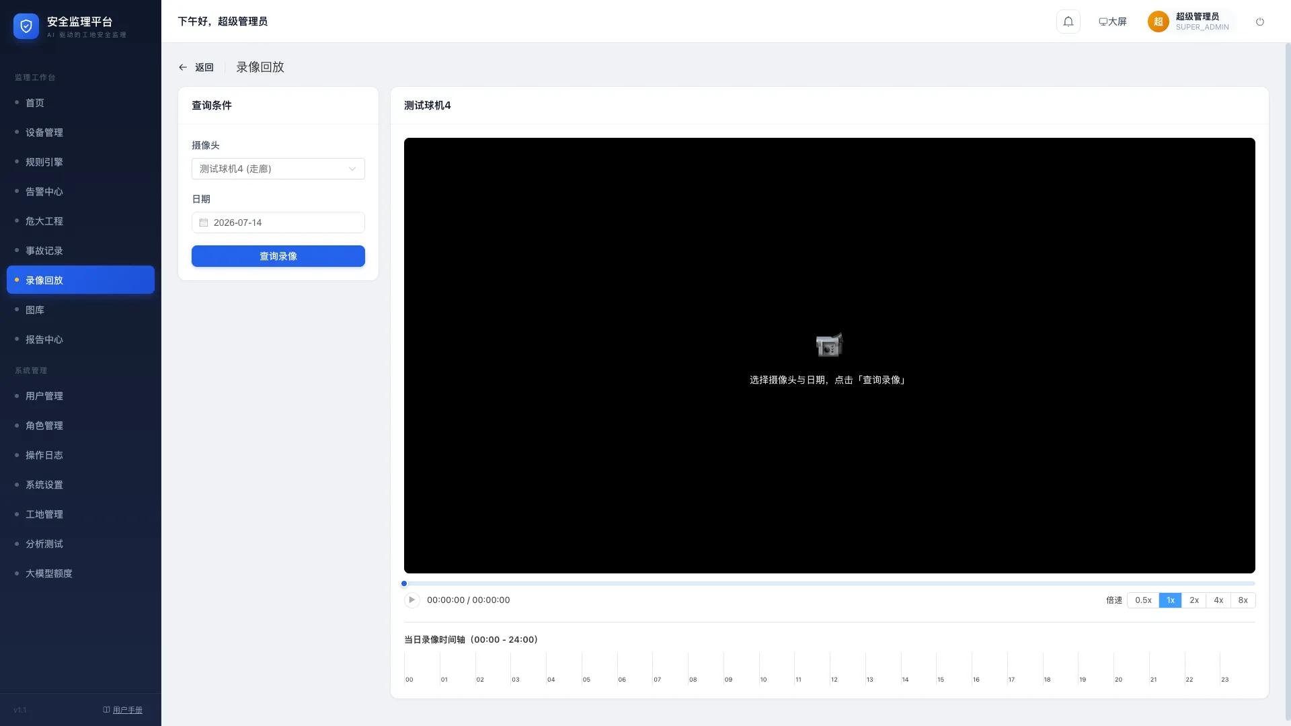Click the video progress bar track

[830, 583]
